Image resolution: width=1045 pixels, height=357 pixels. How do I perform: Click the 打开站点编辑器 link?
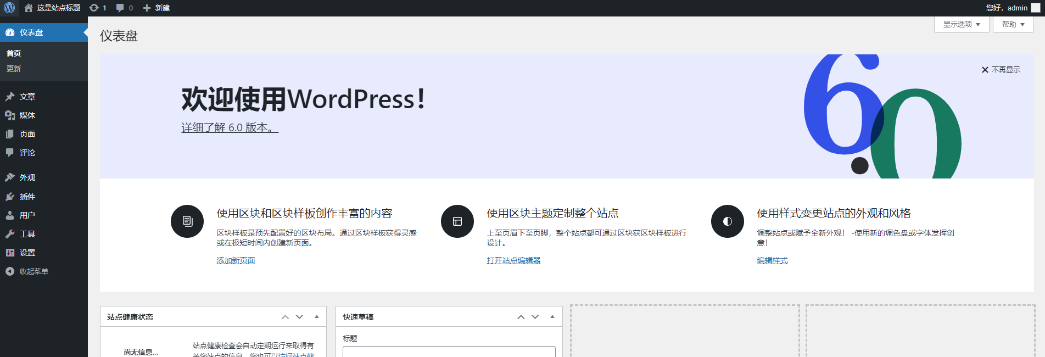513,260
